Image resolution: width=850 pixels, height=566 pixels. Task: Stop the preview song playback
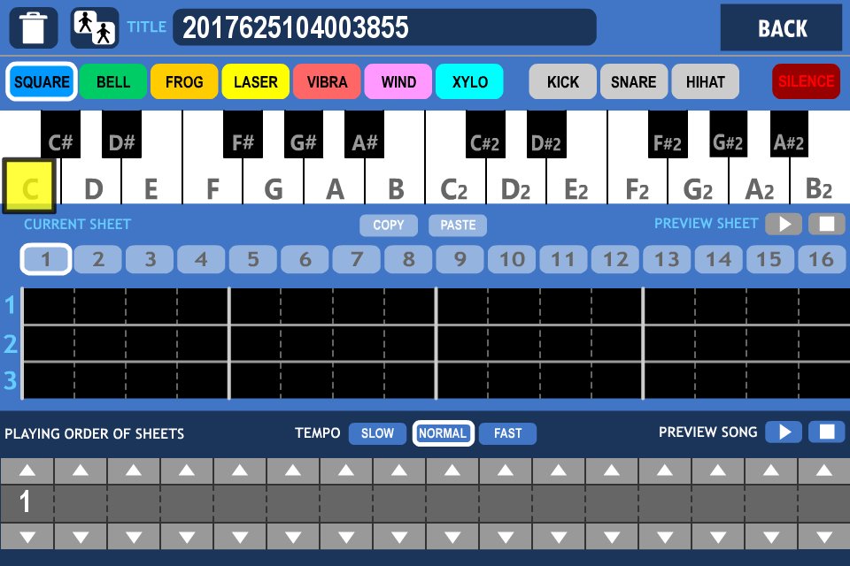click(826, 432)
